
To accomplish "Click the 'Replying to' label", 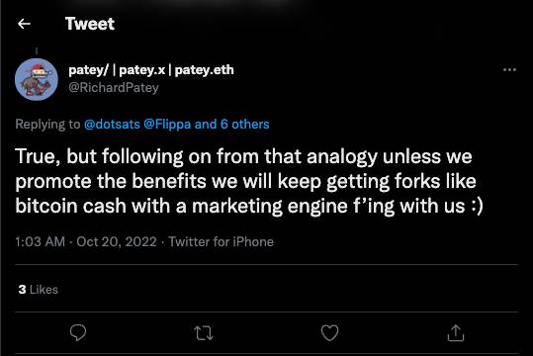I will point(47,125).
